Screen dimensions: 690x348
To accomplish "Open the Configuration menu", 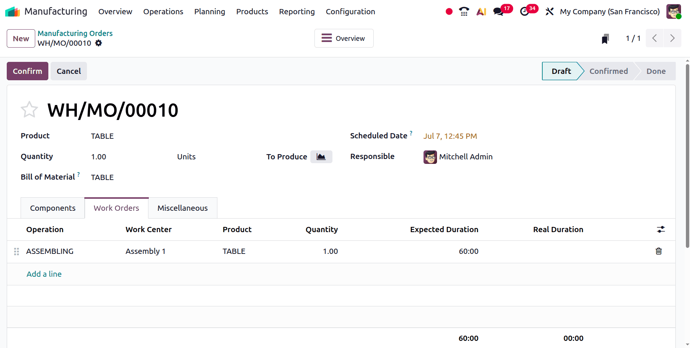I will (350, 12).
